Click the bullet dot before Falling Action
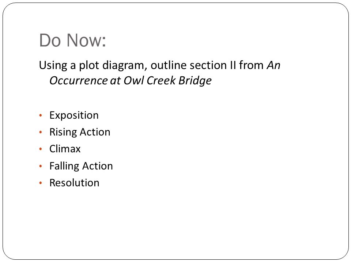 click(41, 166)
